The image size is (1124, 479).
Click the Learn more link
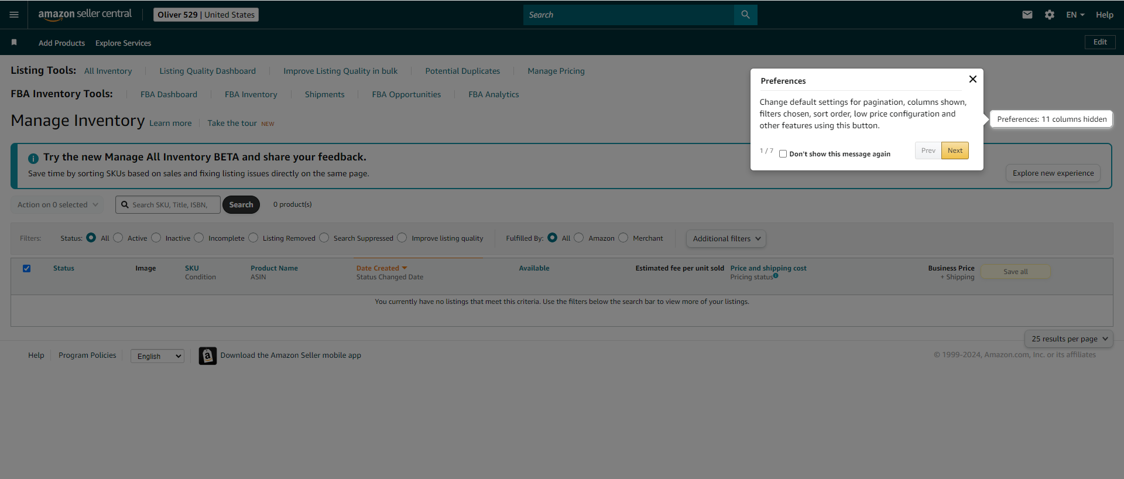170,123
